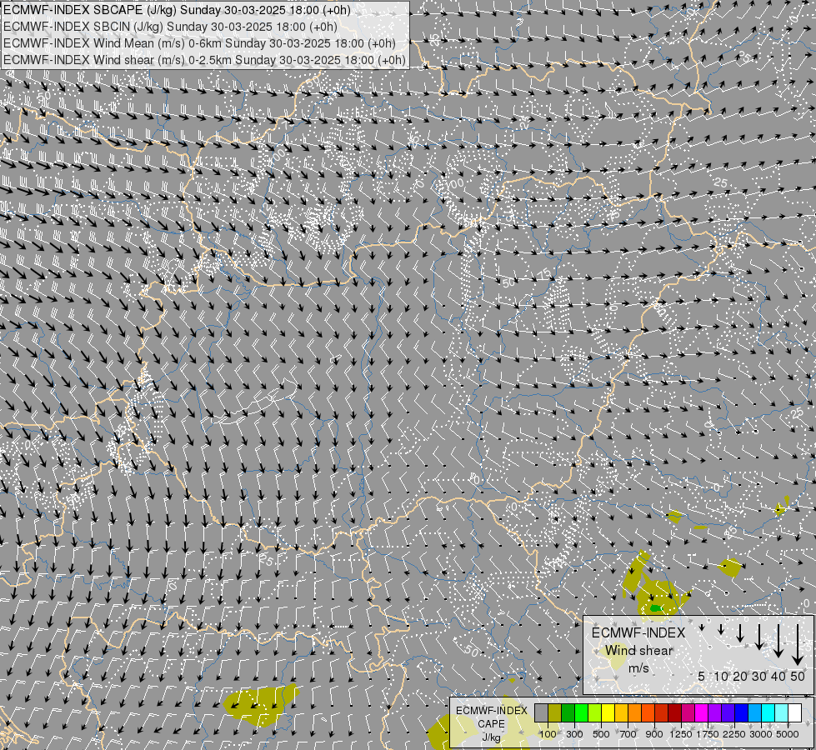Click the '10' wind shear scale label
Screen dimensions: 816x750
(721, 676)
